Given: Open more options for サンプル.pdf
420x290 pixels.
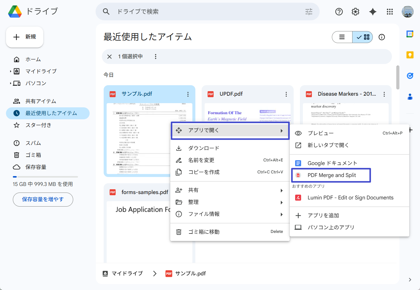Looking at the screenshot, I should coord(188,94).
